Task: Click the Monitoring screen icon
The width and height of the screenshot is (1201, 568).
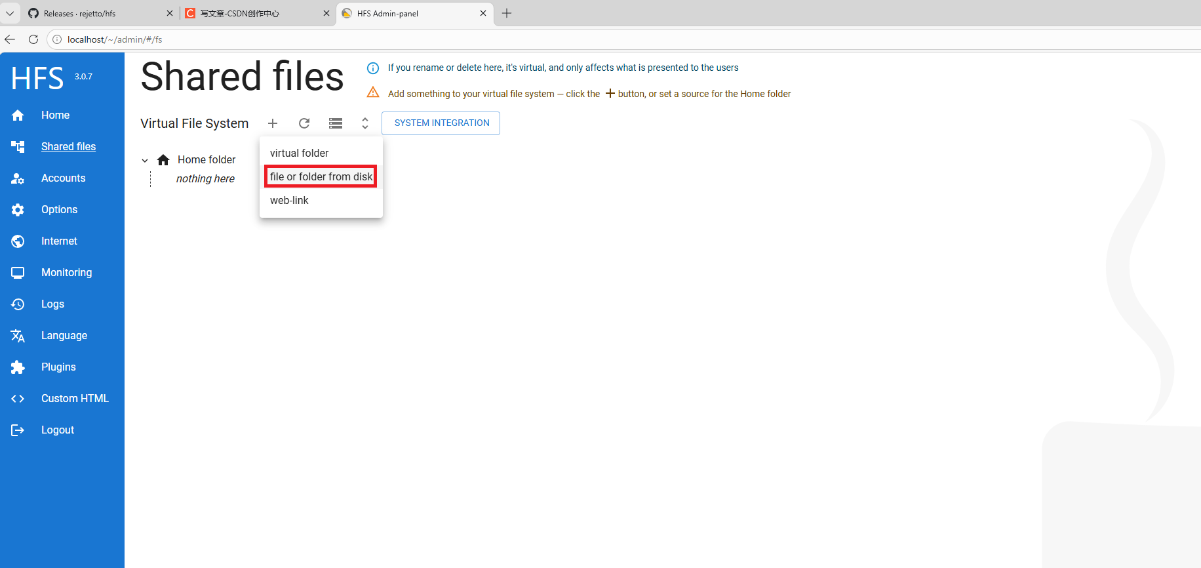Action: (x=18, y=273)
